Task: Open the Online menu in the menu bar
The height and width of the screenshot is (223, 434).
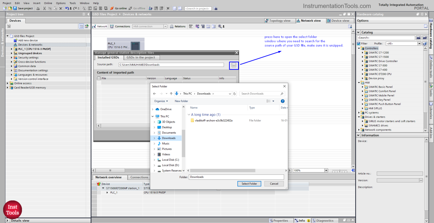Action: (x=48, y=3)
